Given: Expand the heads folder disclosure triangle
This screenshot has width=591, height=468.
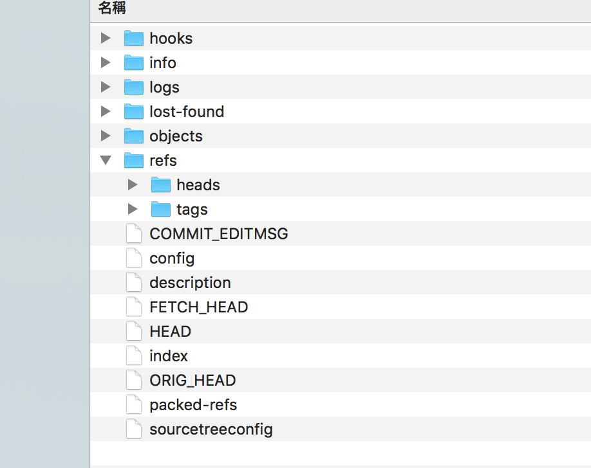Looking at the screenshot, I should coord(133,184).
